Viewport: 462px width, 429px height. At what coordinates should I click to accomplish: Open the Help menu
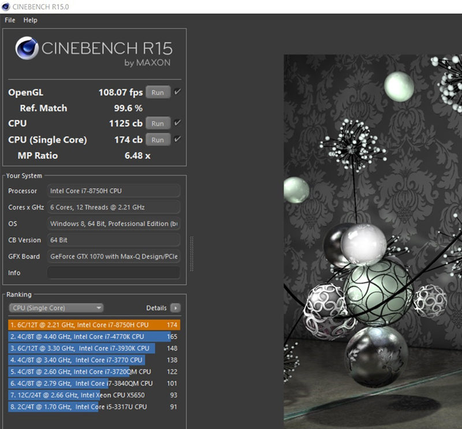point(31,20)
